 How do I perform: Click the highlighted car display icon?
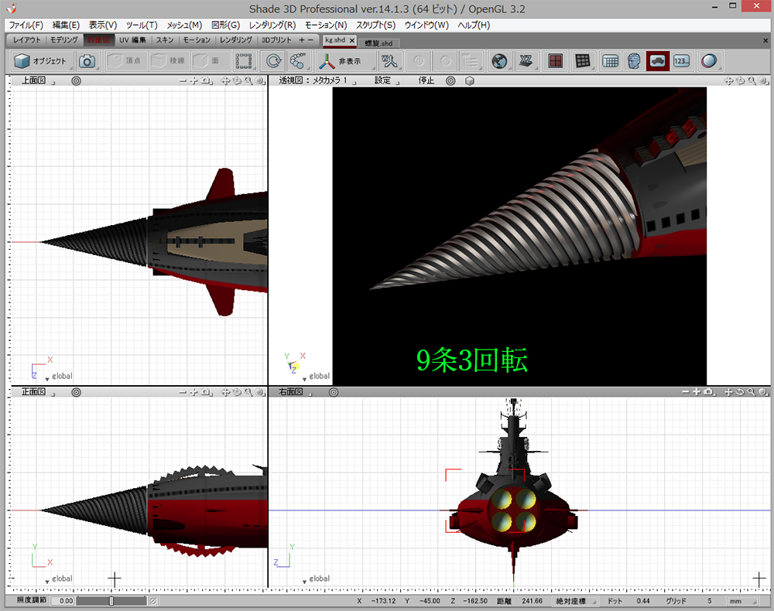[657, 61]
